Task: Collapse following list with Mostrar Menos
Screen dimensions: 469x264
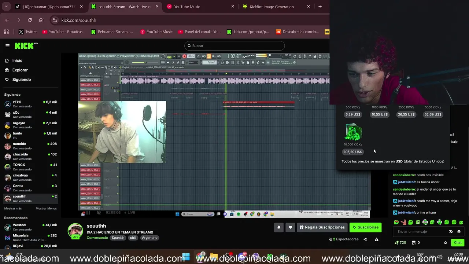Action: click(46, 209)
